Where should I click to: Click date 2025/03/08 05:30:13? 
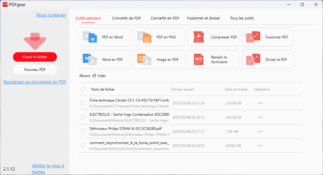click(x=188, y=117)
